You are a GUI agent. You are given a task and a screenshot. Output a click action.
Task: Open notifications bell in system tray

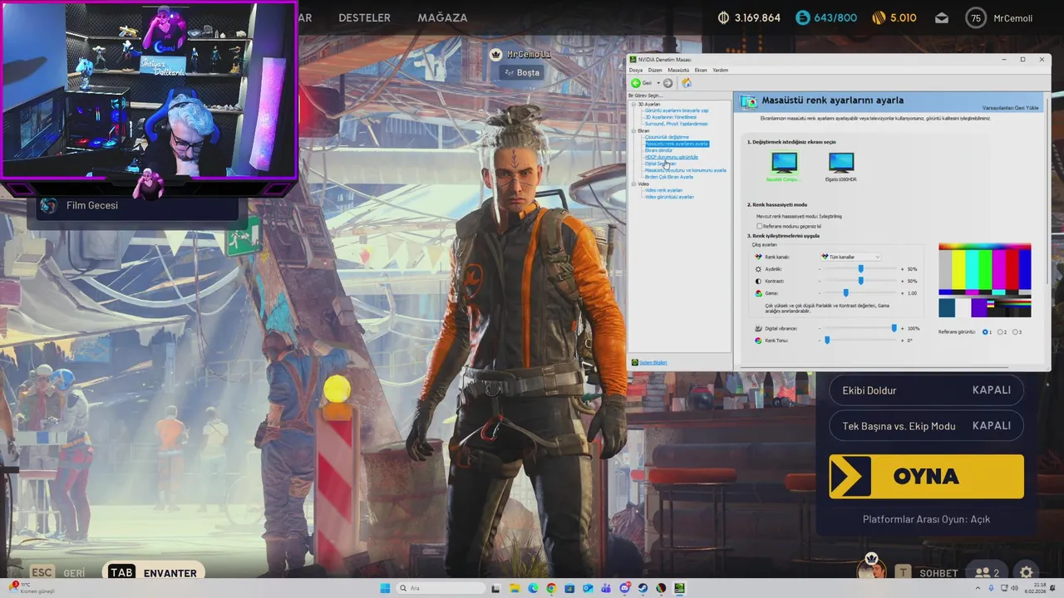tap(1052, 588)
